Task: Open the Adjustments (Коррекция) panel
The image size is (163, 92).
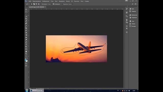Action: coord(133,18)
